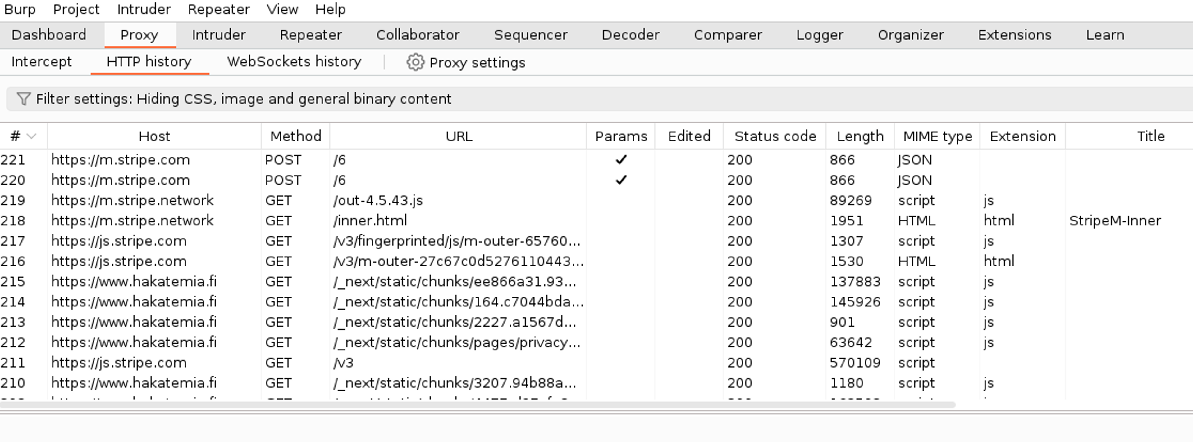The height and width of the screenshot is (442, 1193).
Task: Switch to the Repeater tool tab
Action: click(x=310, y=35)
